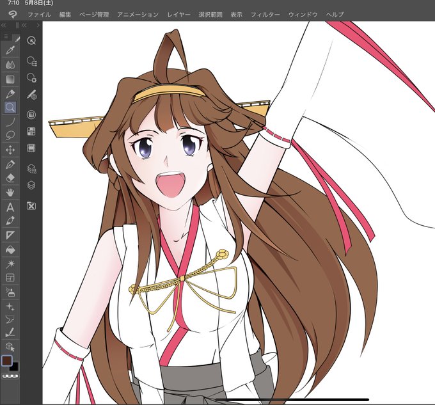435x405 pixels.
Task: Collapse palette dock with second double chevron
Action: [x=24, y=25]
